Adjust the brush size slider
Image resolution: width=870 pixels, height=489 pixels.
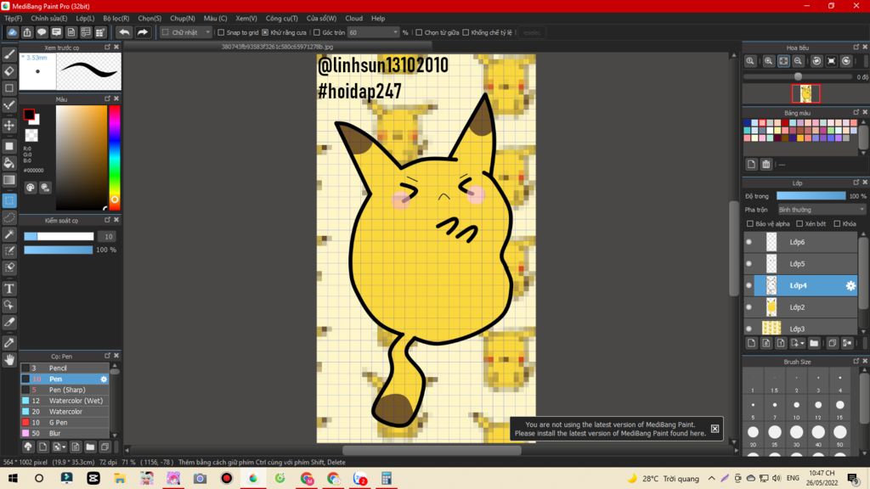(59, 237)
